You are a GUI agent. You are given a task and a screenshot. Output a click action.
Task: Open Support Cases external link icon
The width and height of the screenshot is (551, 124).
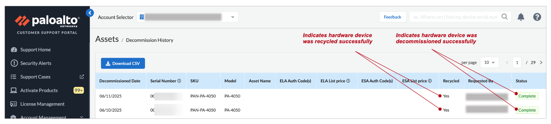tap(82, 77)
